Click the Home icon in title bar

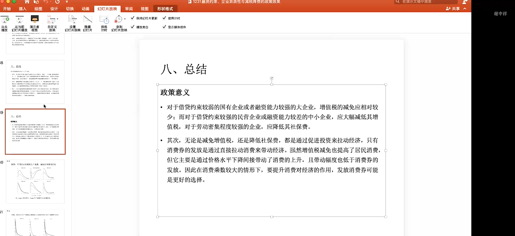click(27, 2)
